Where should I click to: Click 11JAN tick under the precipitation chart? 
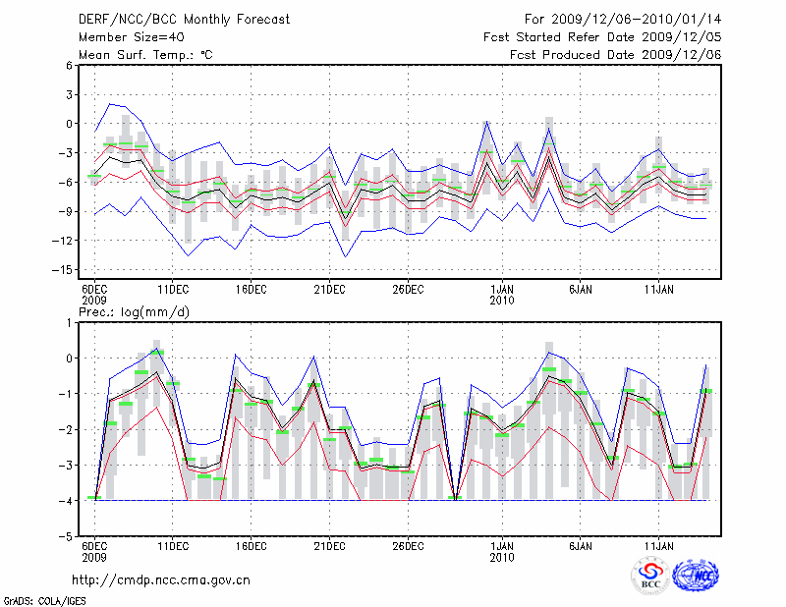tap(658, 545)
